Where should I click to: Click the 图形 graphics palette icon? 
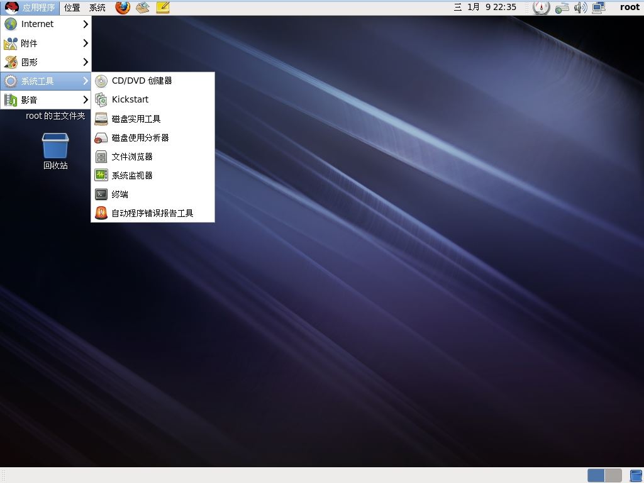[x=11, y=62]
